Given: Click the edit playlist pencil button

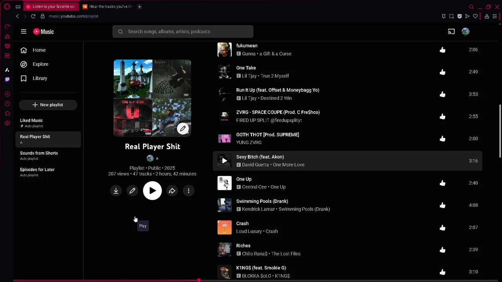Looking at the screenshot, I should coord(133,191).
